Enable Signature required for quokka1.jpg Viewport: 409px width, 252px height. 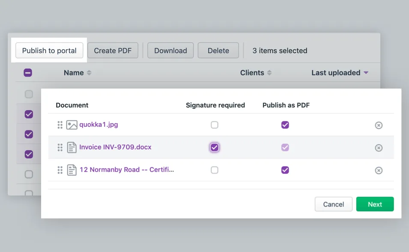pyautogui.click(x=215, y=125)
